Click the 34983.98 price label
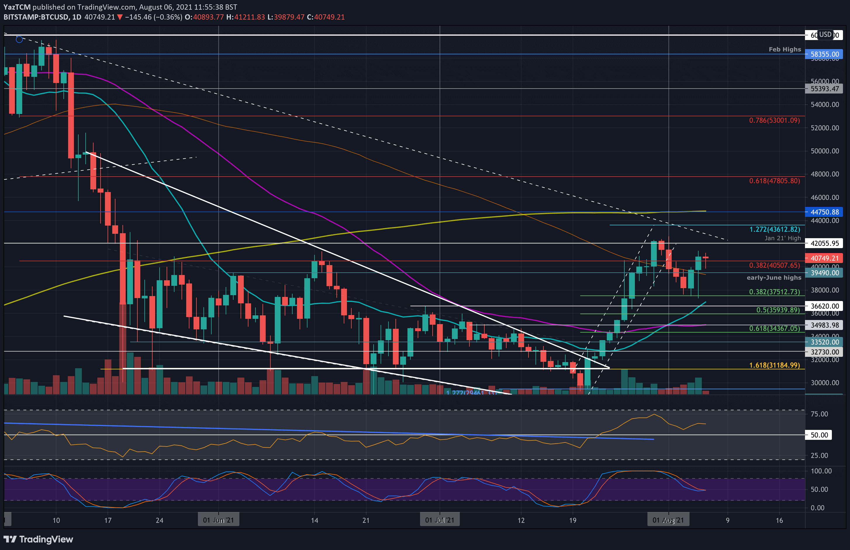850x550 pixels. point(824,325)
